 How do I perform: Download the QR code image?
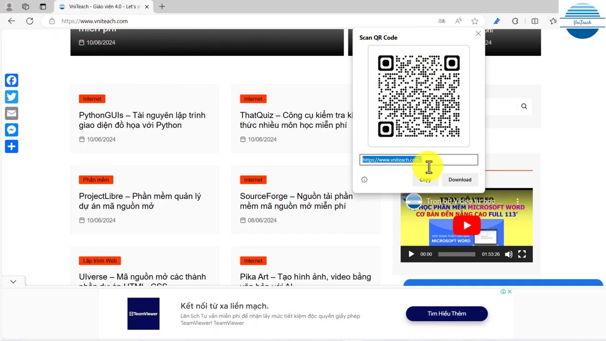[x=460, y=179]
